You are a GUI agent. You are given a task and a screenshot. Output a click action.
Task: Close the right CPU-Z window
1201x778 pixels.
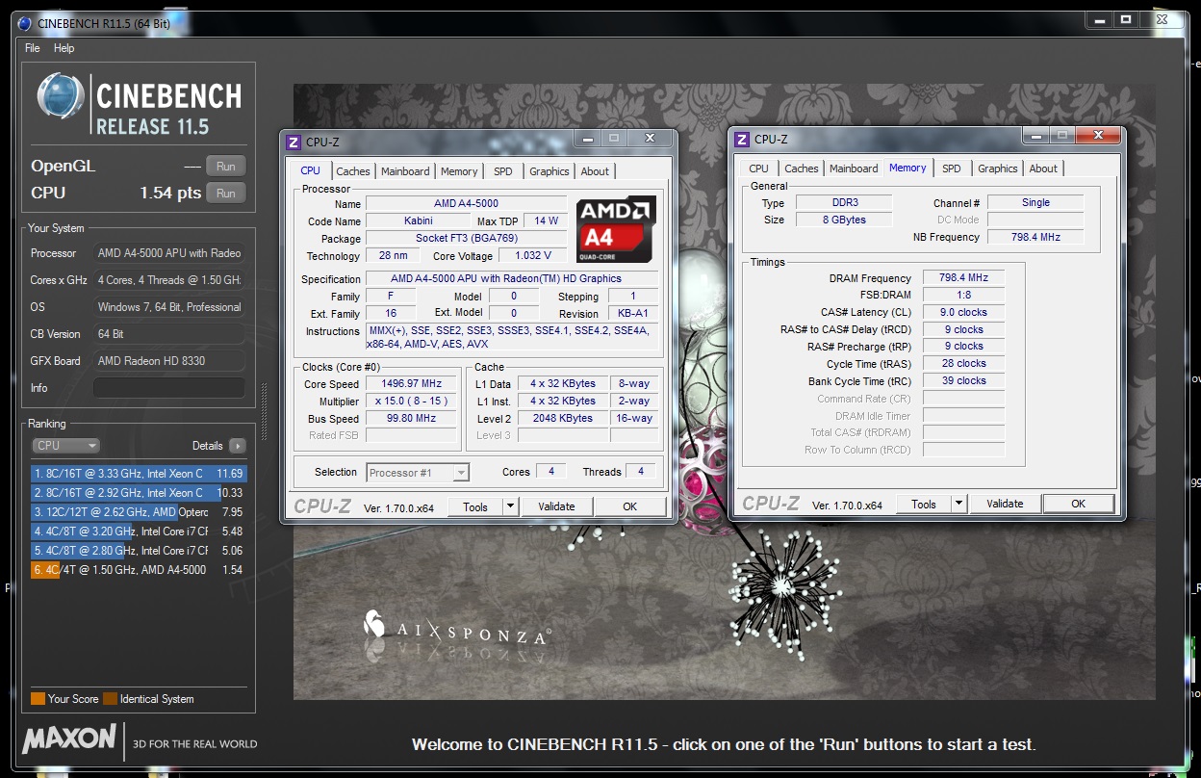pyautogui.click(x=1098, y=136)
